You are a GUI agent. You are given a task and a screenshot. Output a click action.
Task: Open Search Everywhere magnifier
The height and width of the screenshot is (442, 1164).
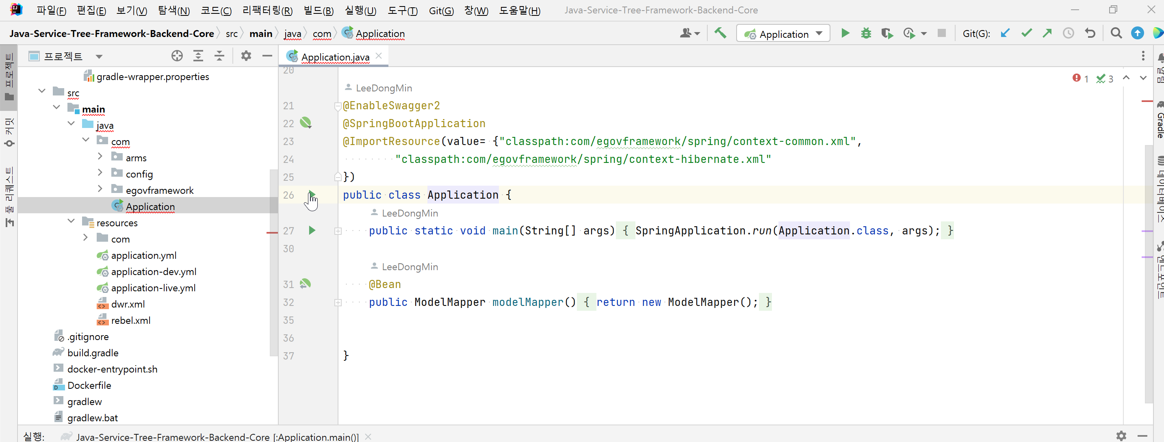click(x=1116, y=33)
